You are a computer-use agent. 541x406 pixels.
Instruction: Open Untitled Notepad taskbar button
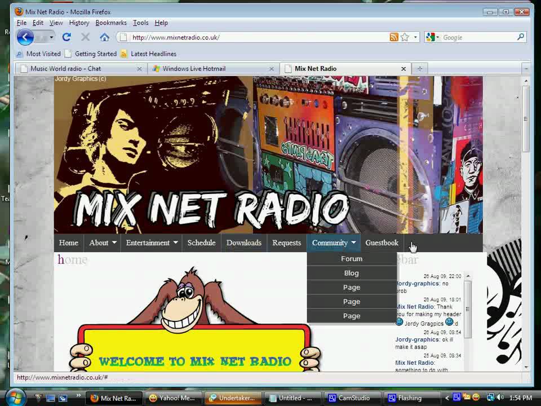292,398
